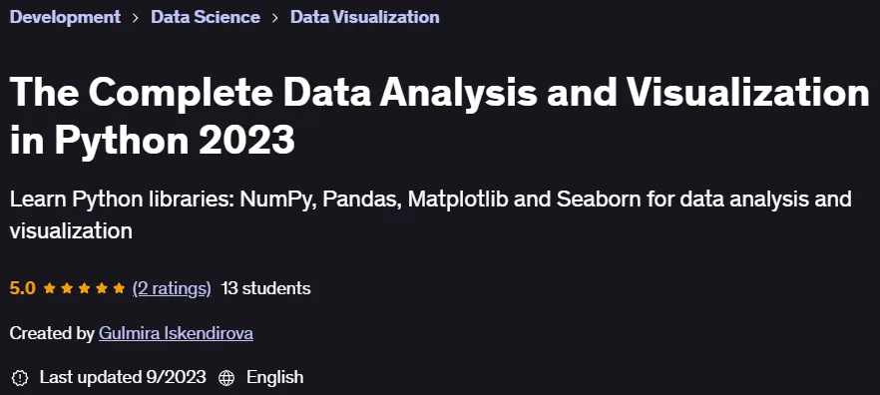The width and height of the screenshot is (880, 395).
Task: Open the 2 ratings link
Action: click(x=172, y=288)
